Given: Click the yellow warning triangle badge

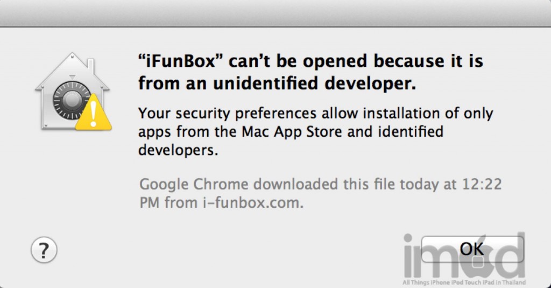Looking at the screenshot, I should [x=94, y=114].
